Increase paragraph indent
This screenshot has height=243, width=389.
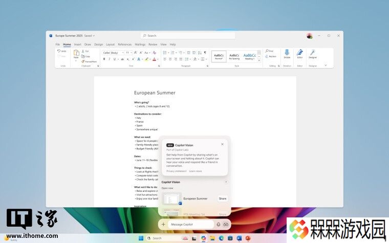point(194,53)
